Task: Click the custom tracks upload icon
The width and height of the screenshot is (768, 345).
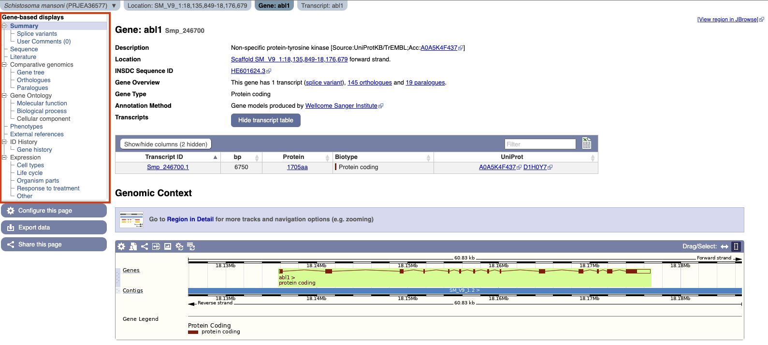Action: tap(133, 246)
